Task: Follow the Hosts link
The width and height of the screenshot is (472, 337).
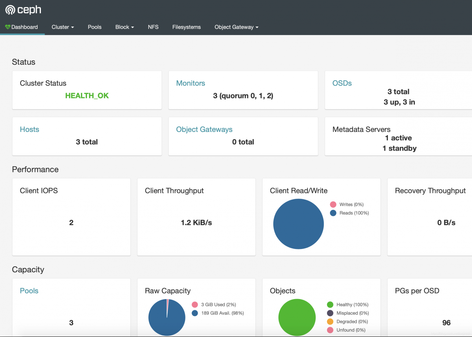Action: (29, 129)
